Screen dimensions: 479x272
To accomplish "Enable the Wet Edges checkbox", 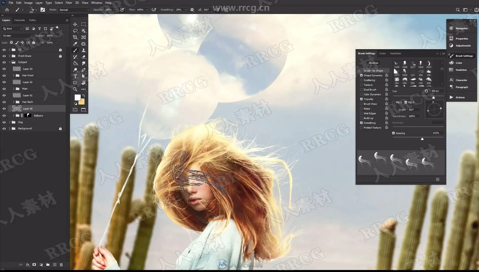I will [x=362, y=113].
